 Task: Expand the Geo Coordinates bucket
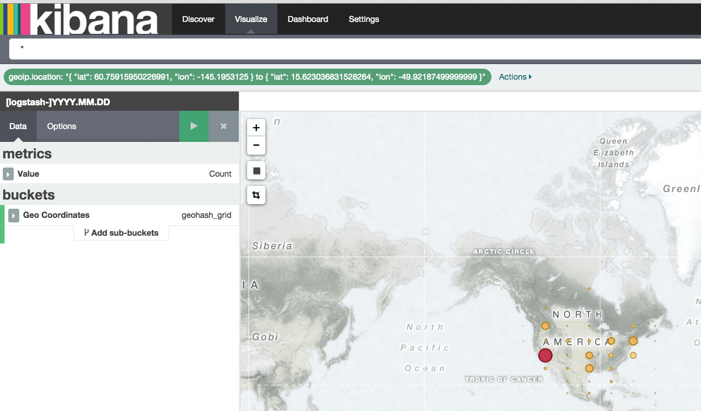click(x=14, y=215)
